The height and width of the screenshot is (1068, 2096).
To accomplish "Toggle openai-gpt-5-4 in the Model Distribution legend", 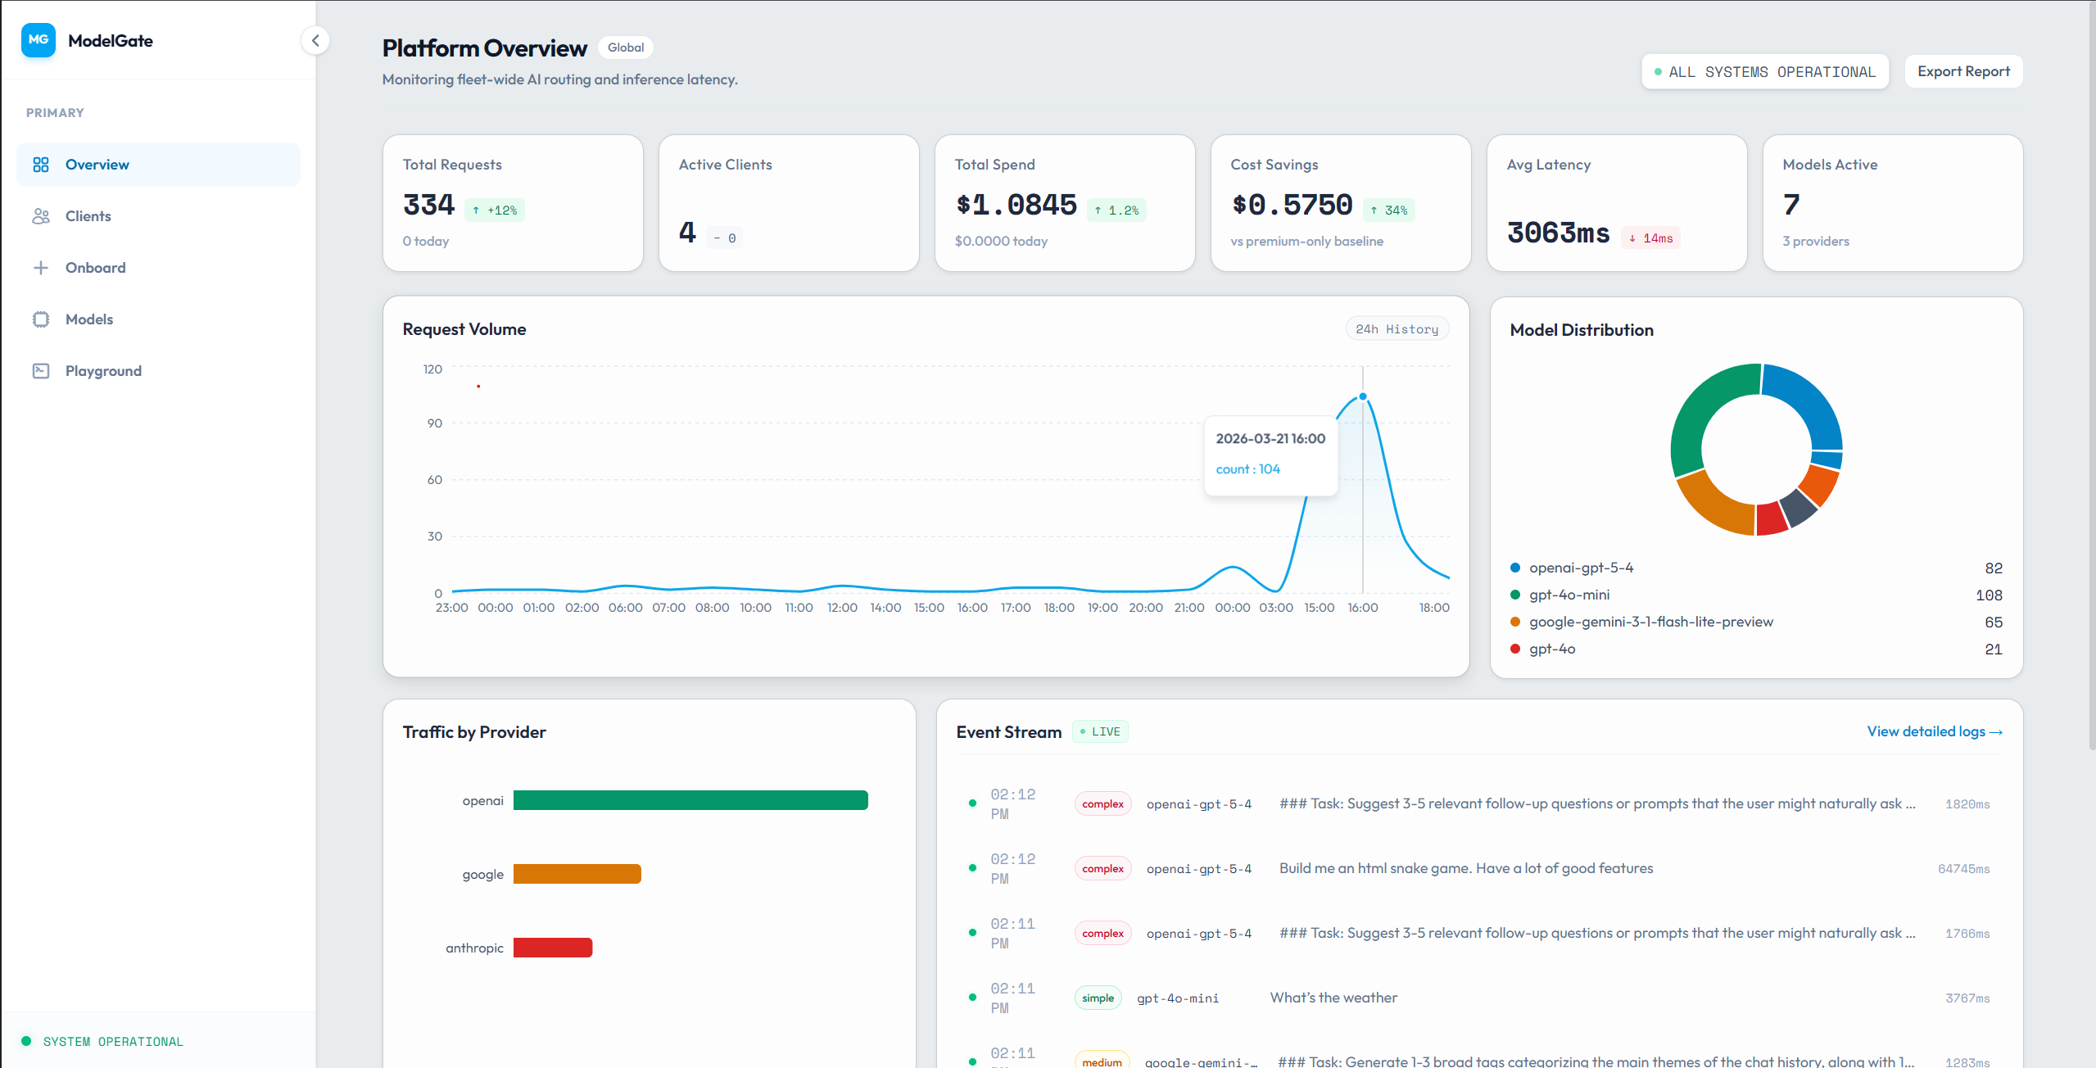I will [1580, 567].
